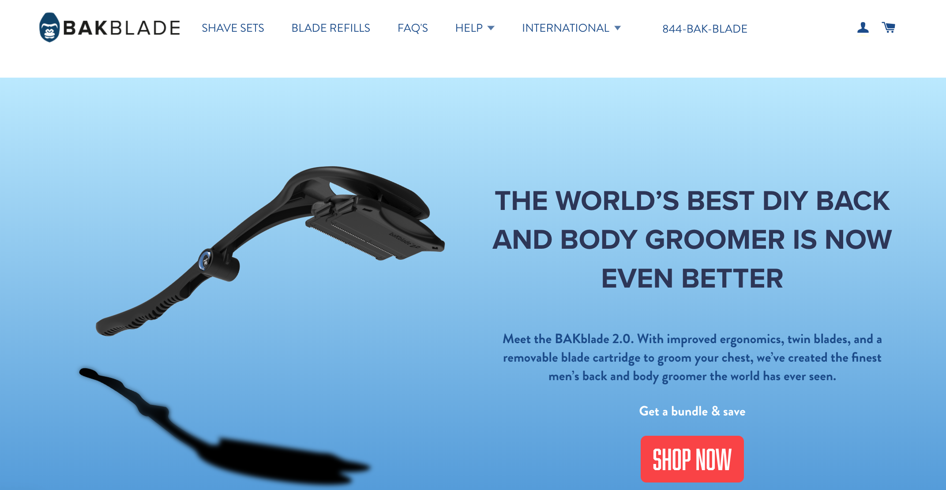Expand the International dropdown menu
946x490 pixels.
pos(571,28)
